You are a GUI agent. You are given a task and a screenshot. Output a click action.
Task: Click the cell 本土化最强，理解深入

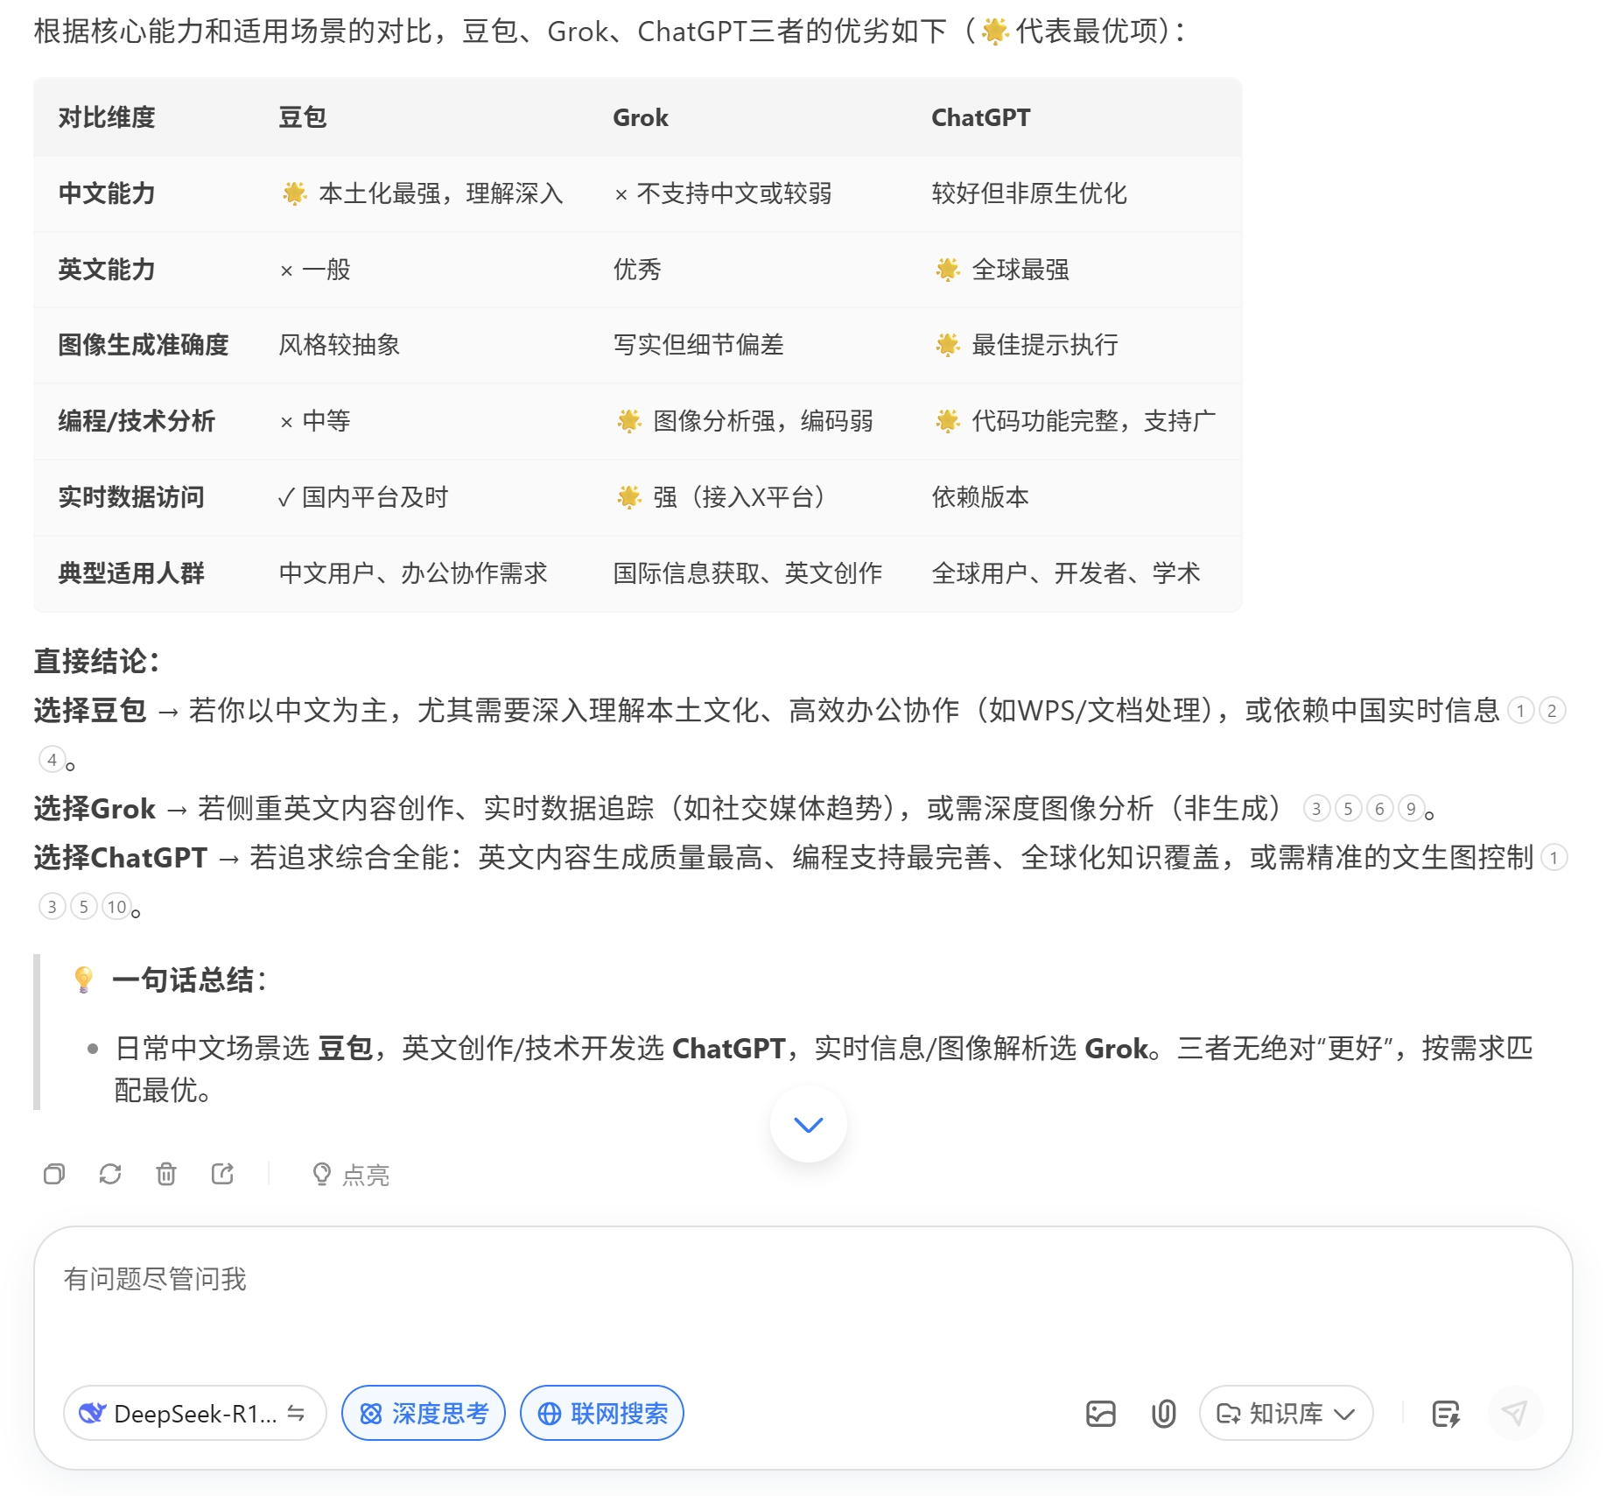pyautogui.click(x=423, y=193)
